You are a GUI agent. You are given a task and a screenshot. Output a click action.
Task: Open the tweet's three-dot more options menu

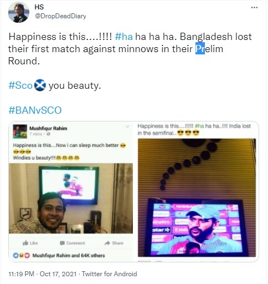pos(254,8)
